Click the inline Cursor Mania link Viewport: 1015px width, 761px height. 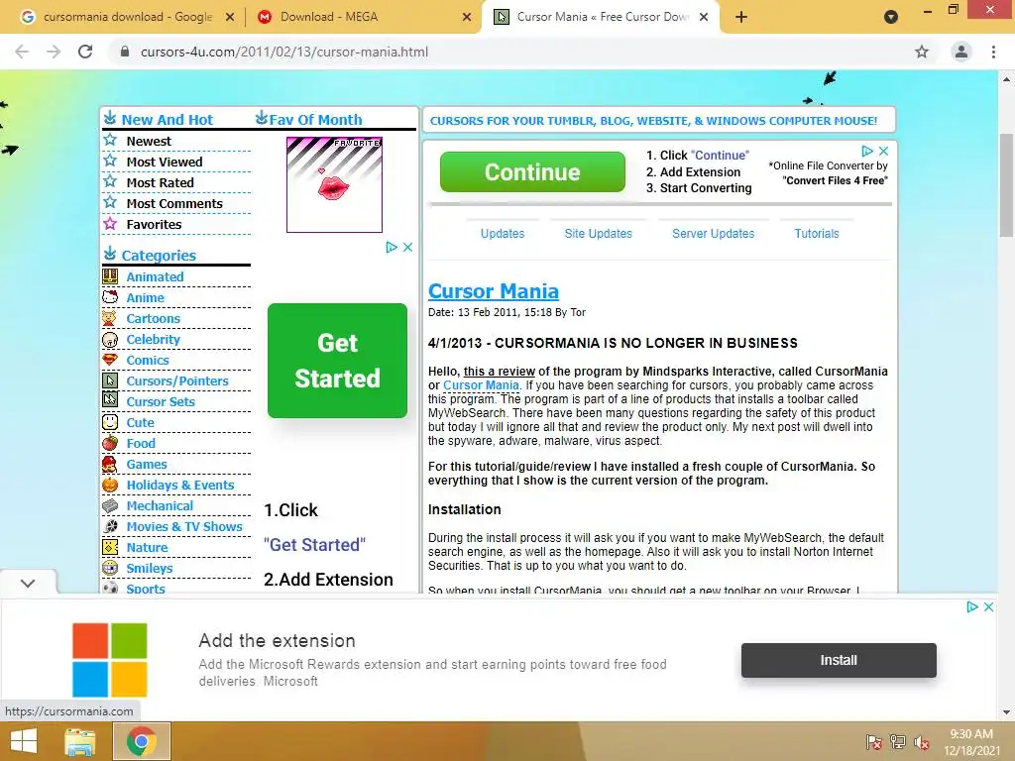click(481, 385)
